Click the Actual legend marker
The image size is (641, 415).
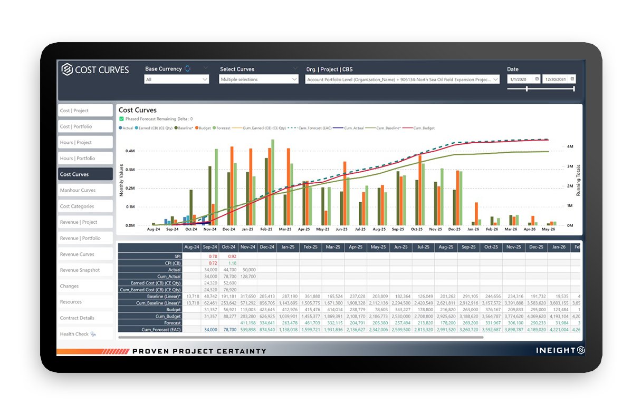point(120,128)
